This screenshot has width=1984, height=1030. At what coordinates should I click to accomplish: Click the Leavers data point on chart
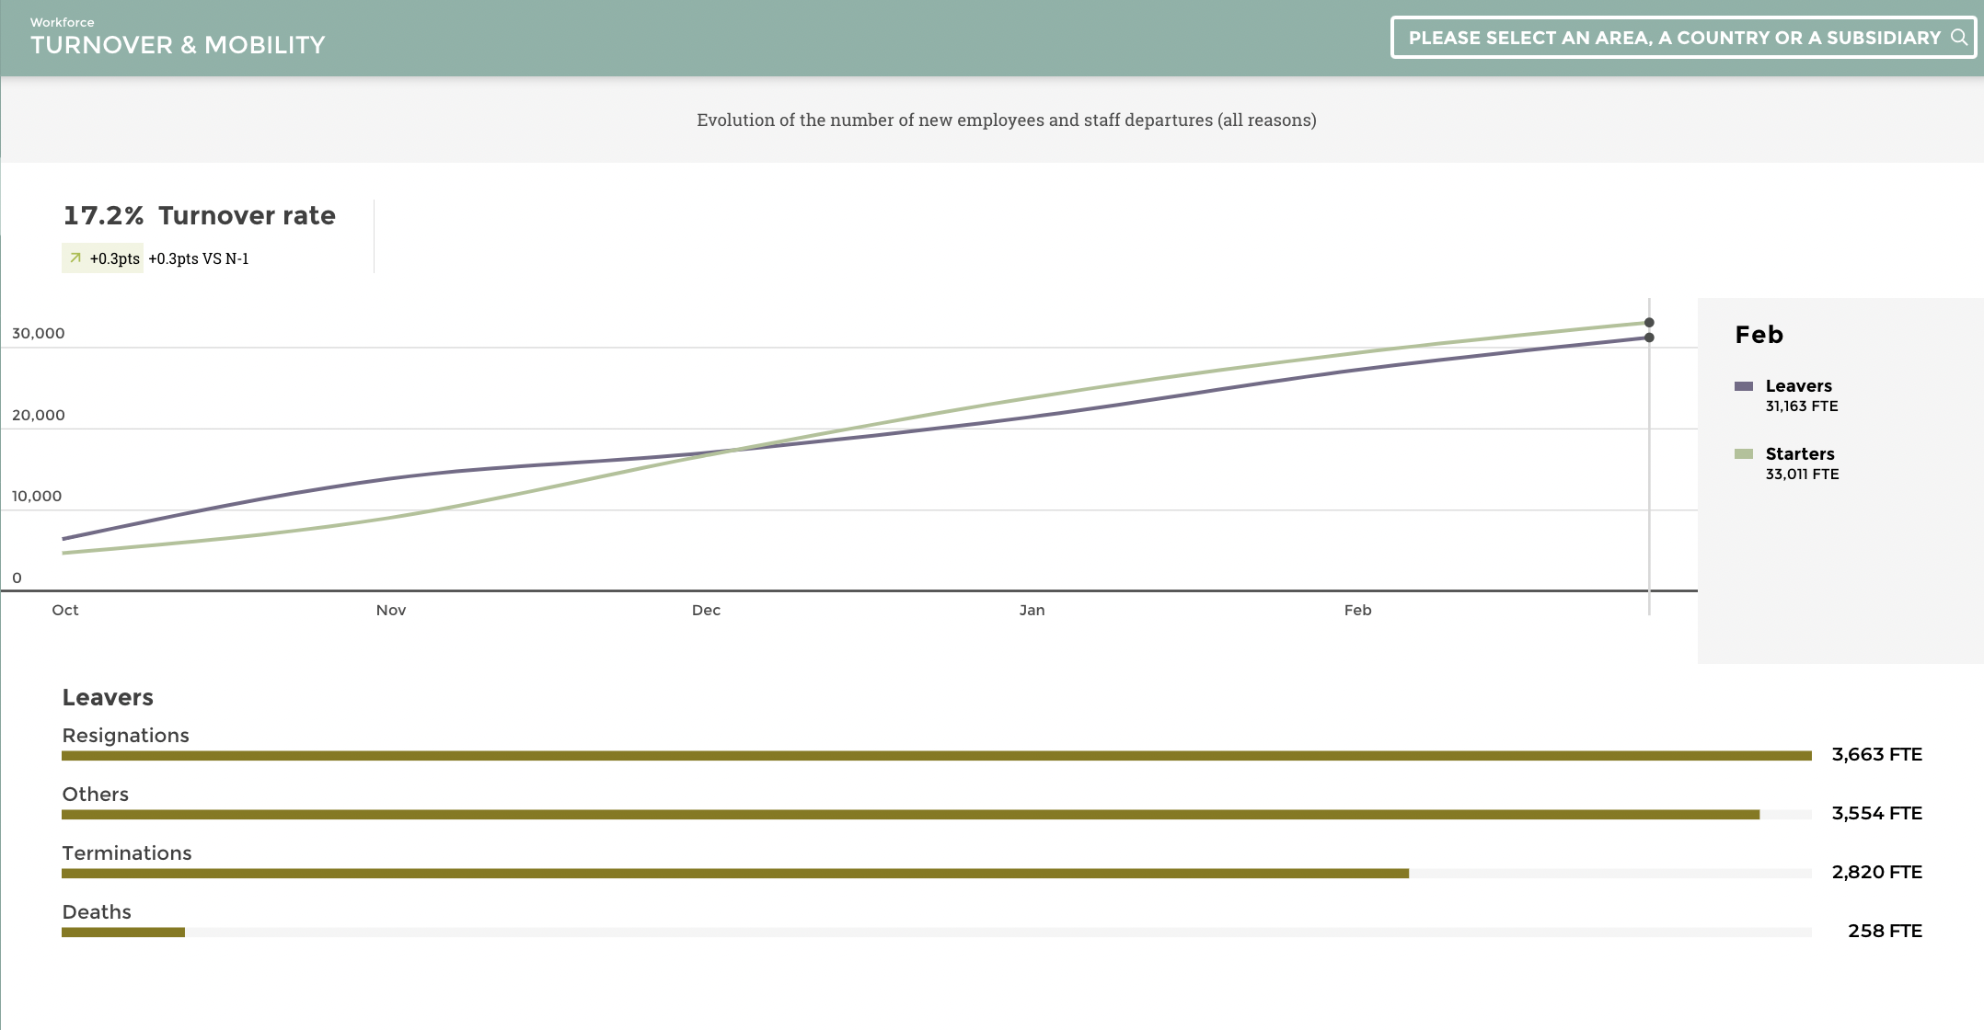(1649, 338)
